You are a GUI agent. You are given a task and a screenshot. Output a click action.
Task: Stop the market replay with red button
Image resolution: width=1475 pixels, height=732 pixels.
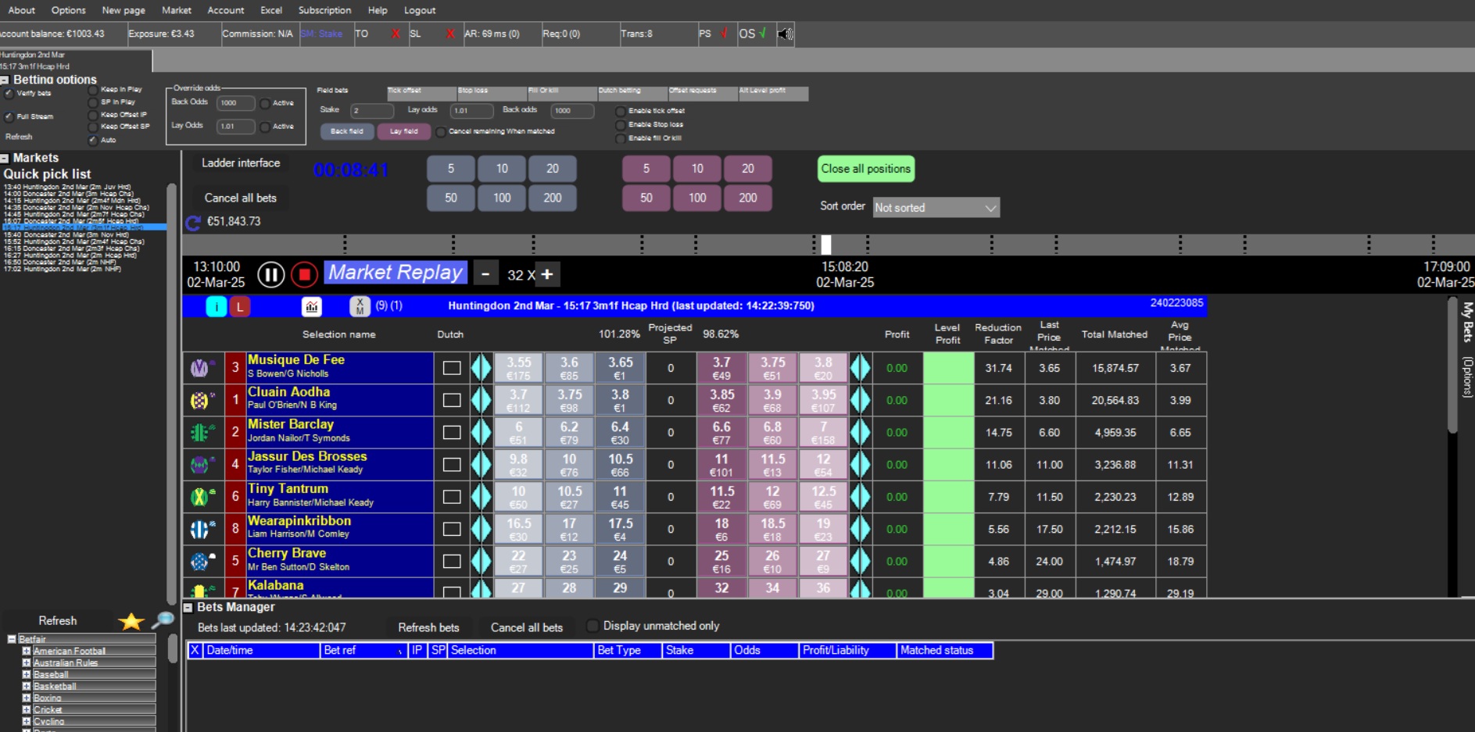pos(304,274)
